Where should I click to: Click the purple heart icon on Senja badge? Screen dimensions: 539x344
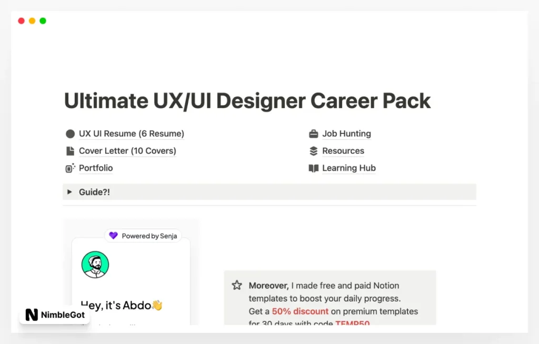coord(113,236)
